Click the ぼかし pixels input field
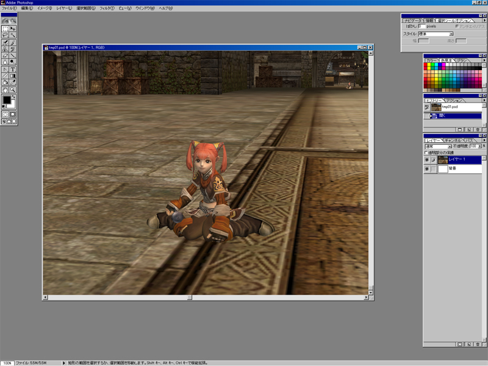 pos(422,26)
